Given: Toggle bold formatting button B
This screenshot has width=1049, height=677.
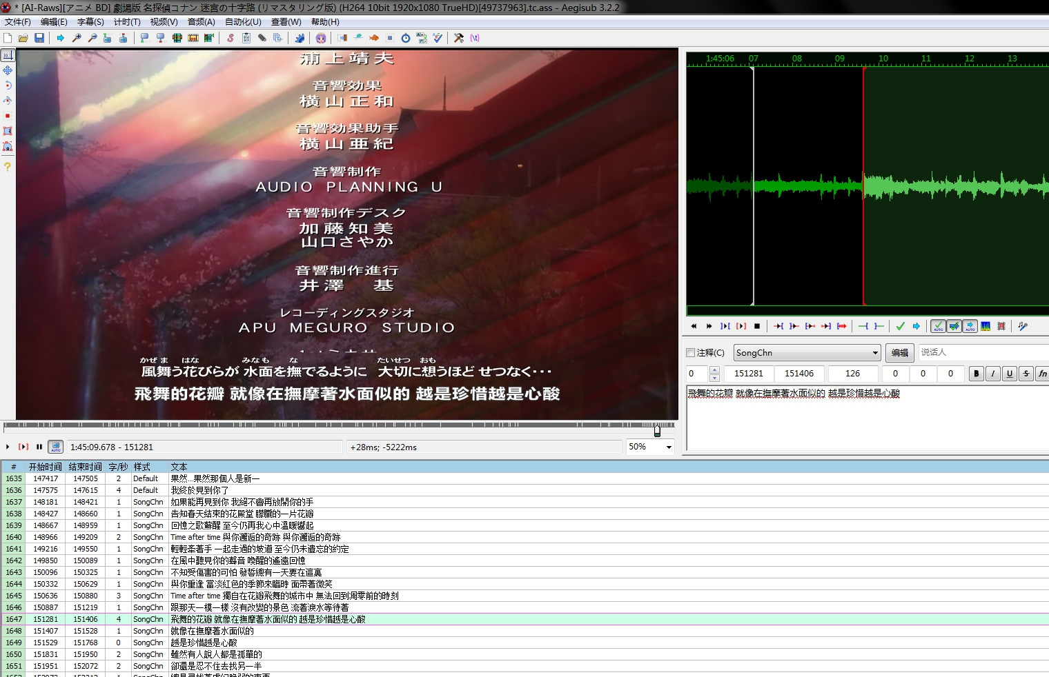Looking at the screenshot, I should coord(976,373).
